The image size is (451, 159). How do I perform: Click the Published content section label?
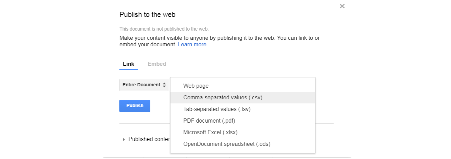coord(149,139)
